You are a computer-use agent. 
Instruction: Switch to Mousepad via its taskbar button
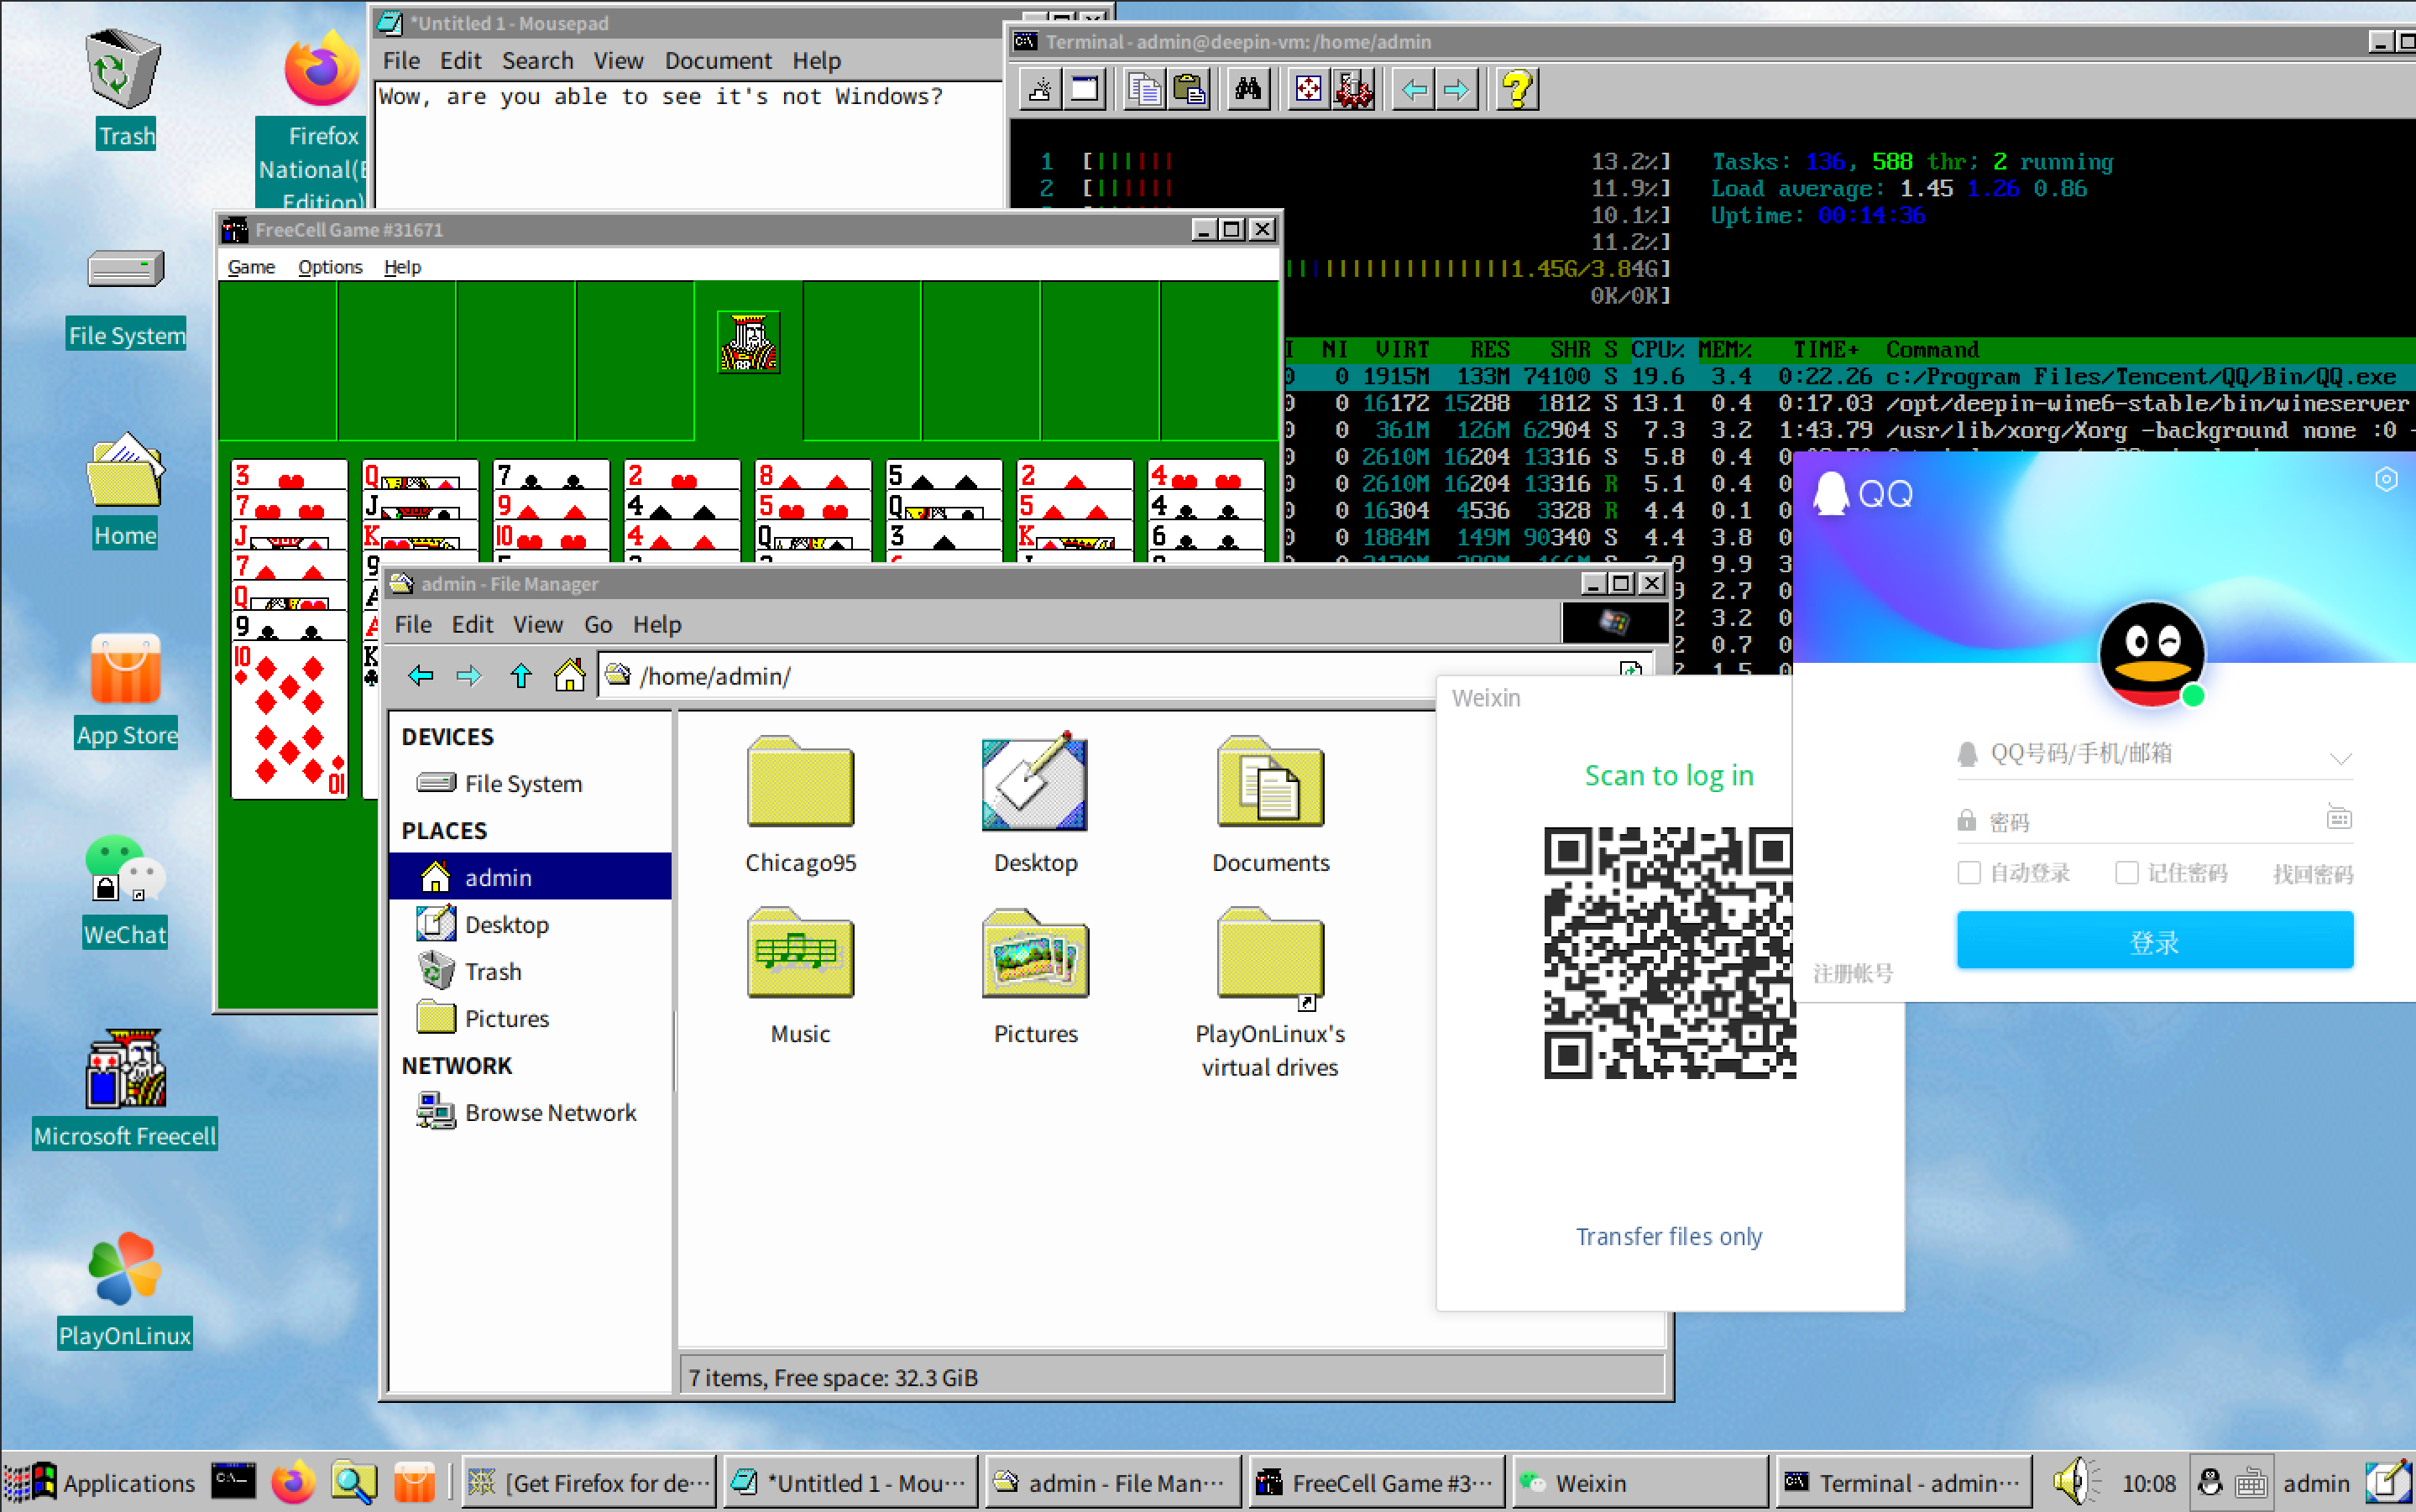coord(851,1482)
